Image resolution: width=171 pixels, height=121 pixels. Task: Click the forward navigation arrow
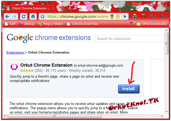pos(14,17)
